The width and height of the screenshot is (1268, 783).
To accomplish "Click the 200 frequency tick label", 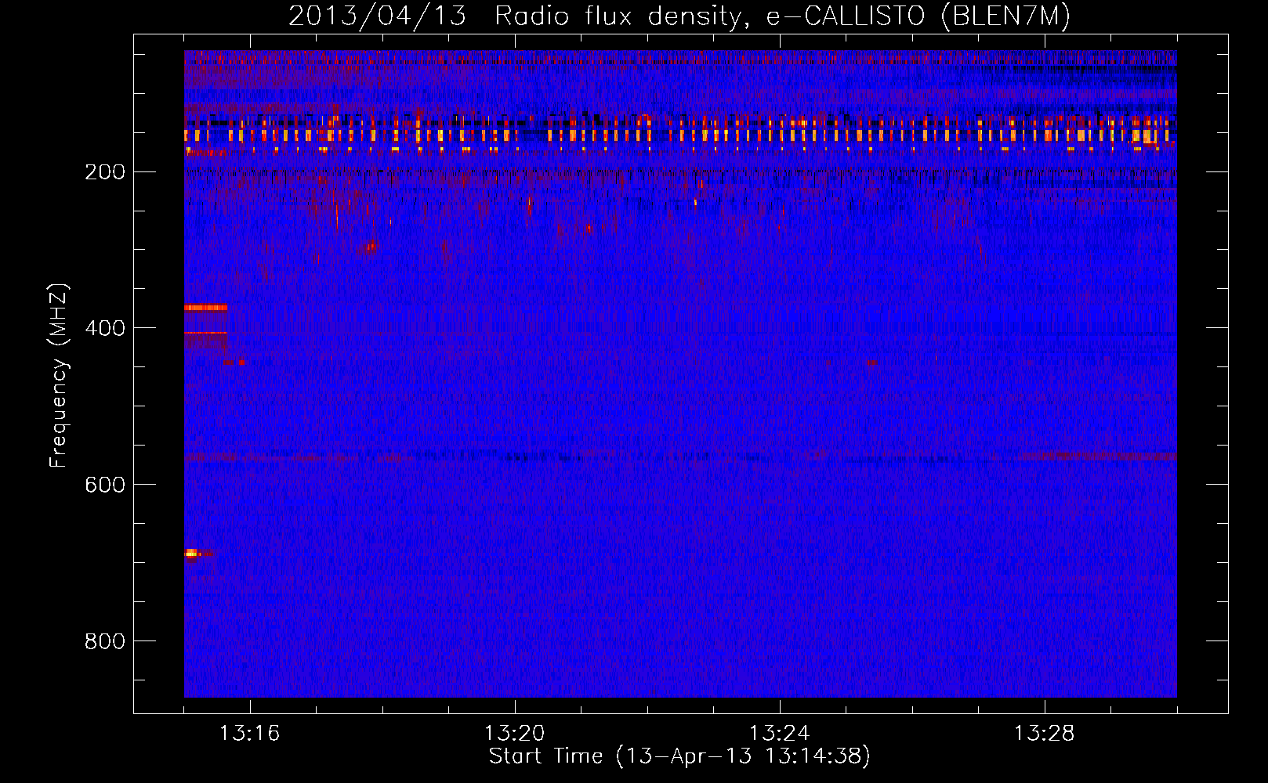I will pyautogui.click(x=105, y=172).
